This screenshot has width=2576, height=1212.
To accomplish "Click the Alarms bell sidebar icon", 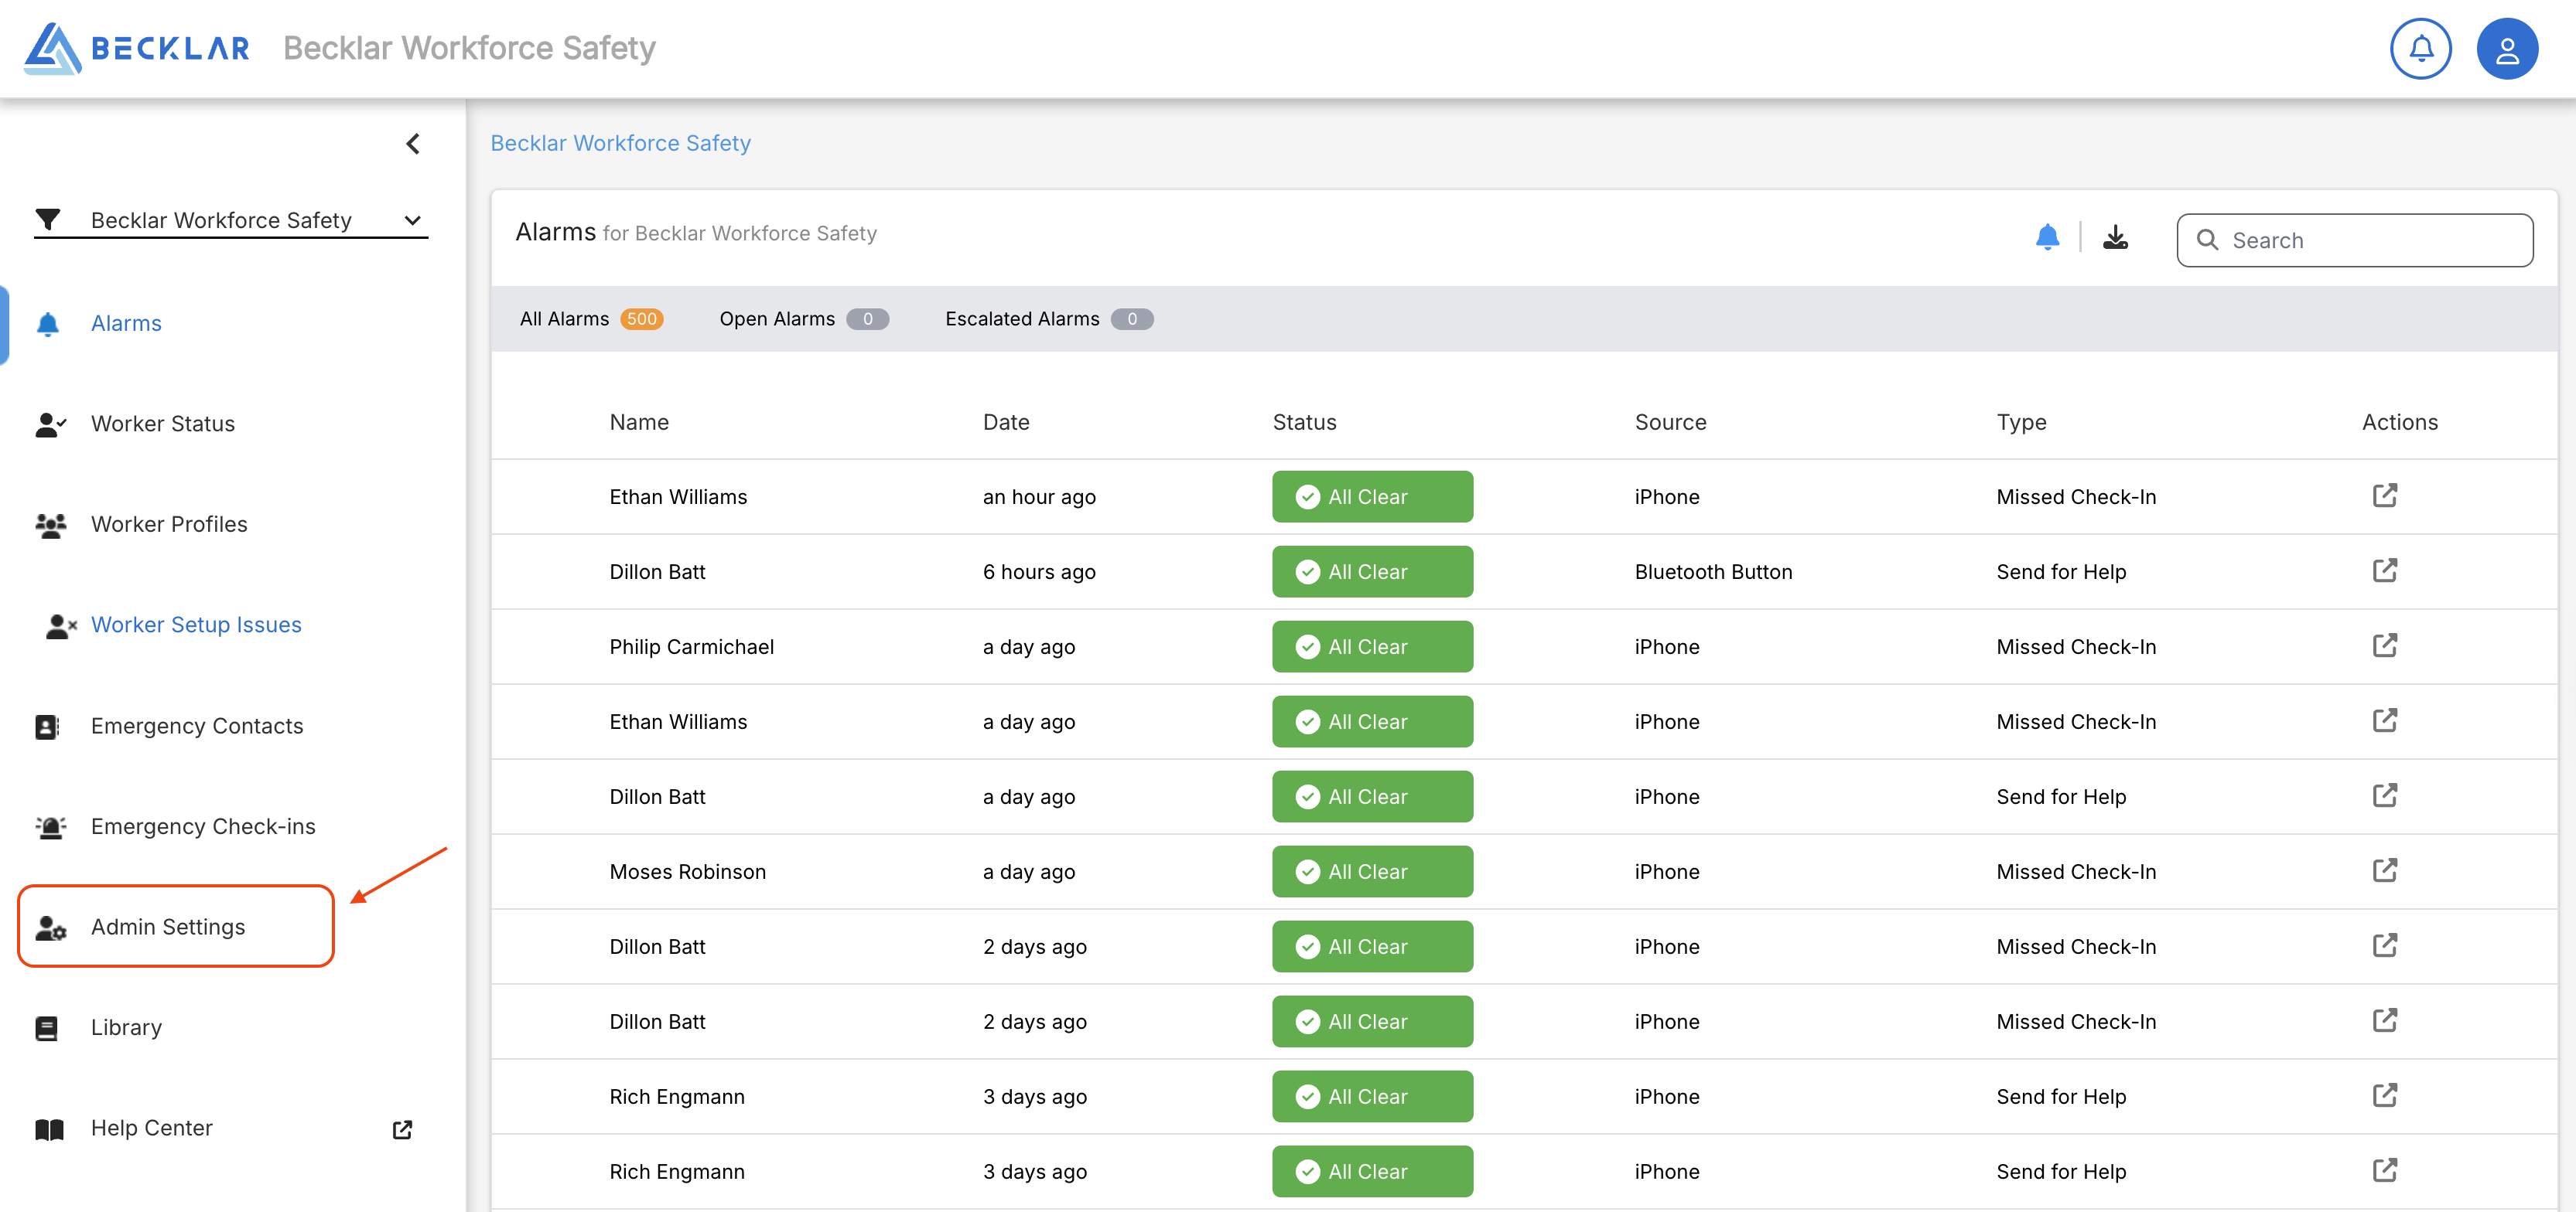I will click(48, 324).
